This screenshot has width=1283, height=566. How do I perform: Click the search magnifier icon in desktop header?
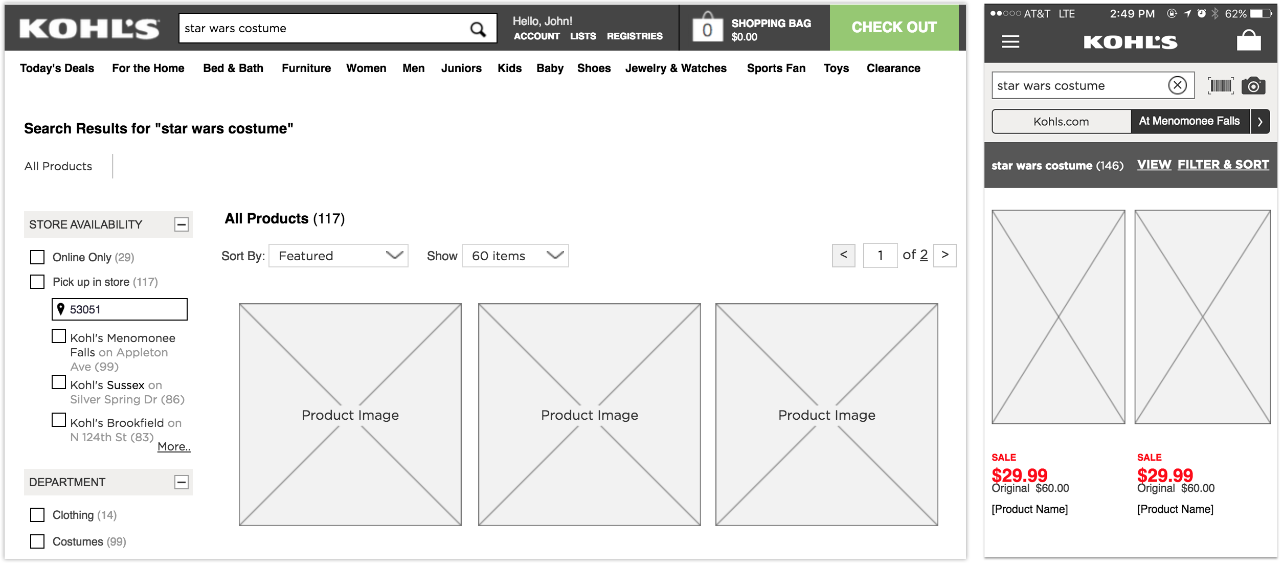[478, 29]
